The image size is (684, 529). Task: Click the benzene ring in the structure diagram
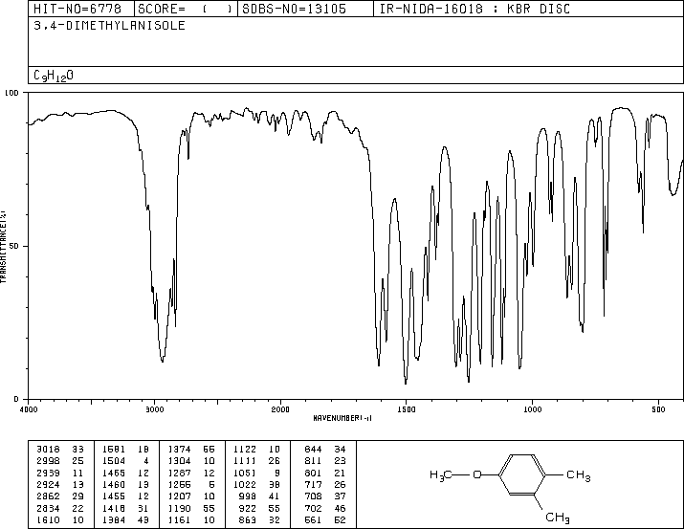(521, 474)
